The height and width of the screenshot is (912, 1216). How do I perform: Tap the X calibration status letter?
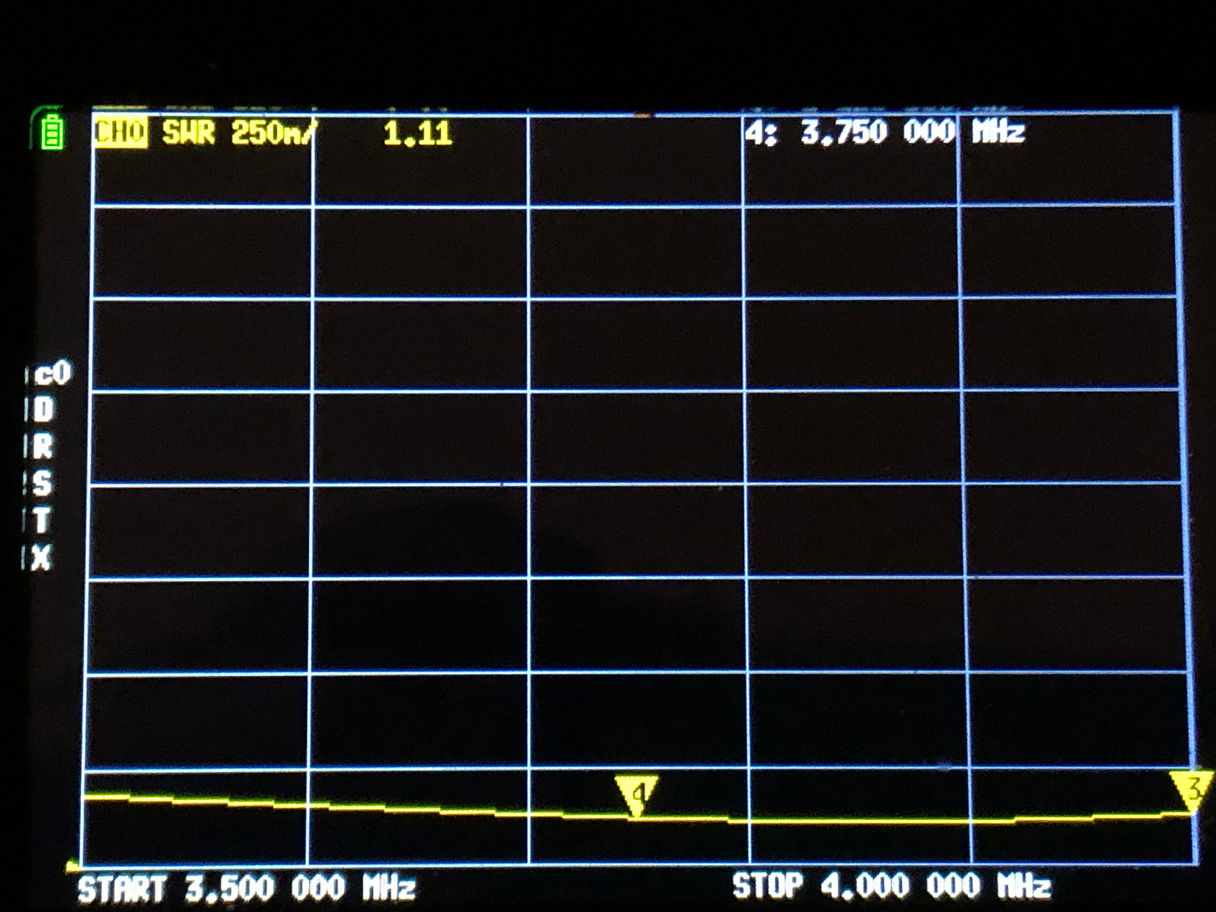[42, 557]
